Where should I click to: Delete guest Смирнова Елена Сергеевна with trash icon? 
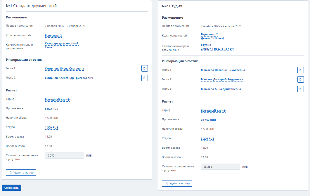145,69
